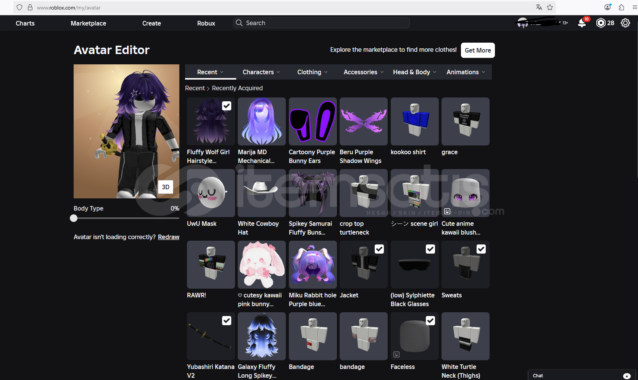
Task: Click the Recently Acquired breadcrumb
Action: 237,88
